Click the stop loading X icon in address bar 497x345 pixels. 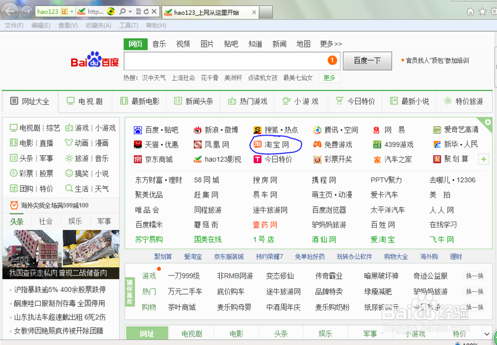(154, 12)
